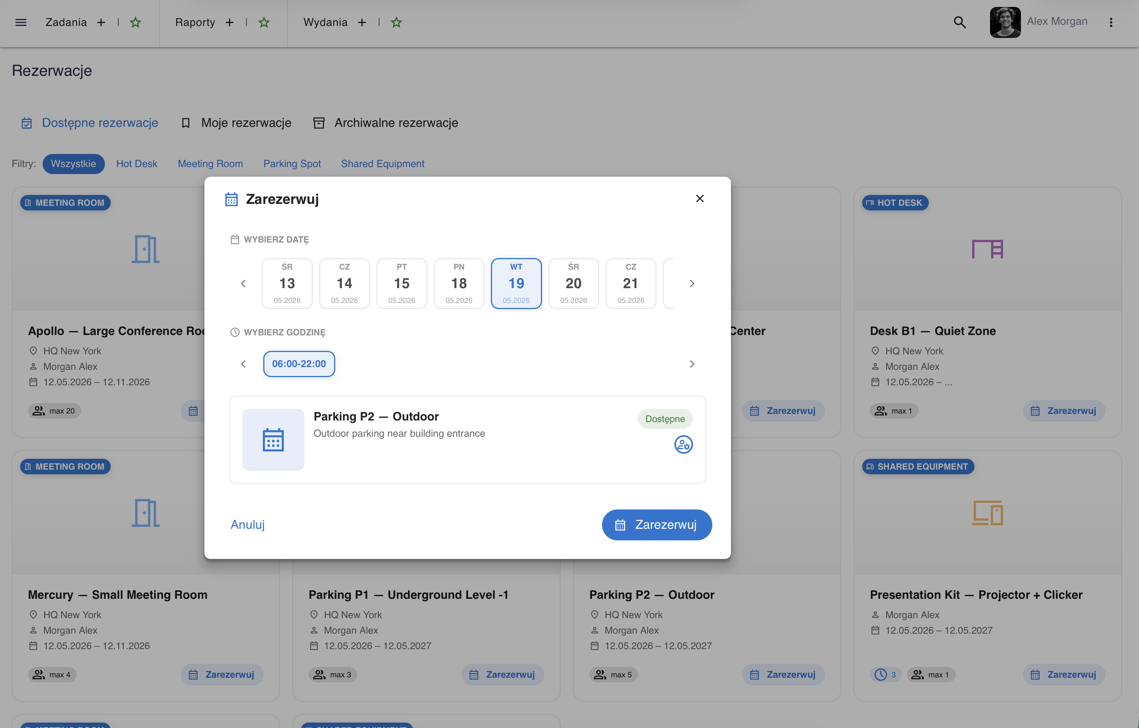Select date WT 19.05.2026
Image resolution: width=1139 pixels, height=728 pixels.
pos(516,284)
